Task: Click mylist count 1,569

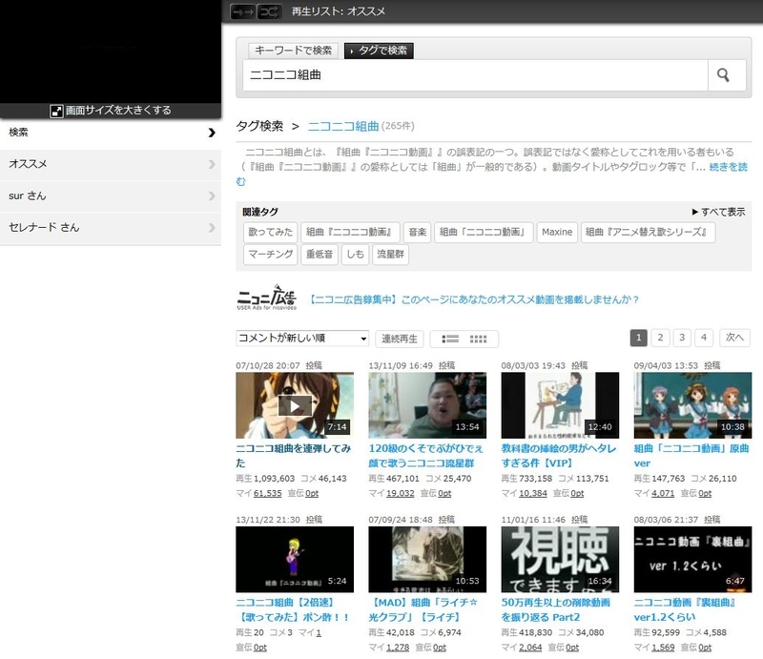Action: [663, 648]
